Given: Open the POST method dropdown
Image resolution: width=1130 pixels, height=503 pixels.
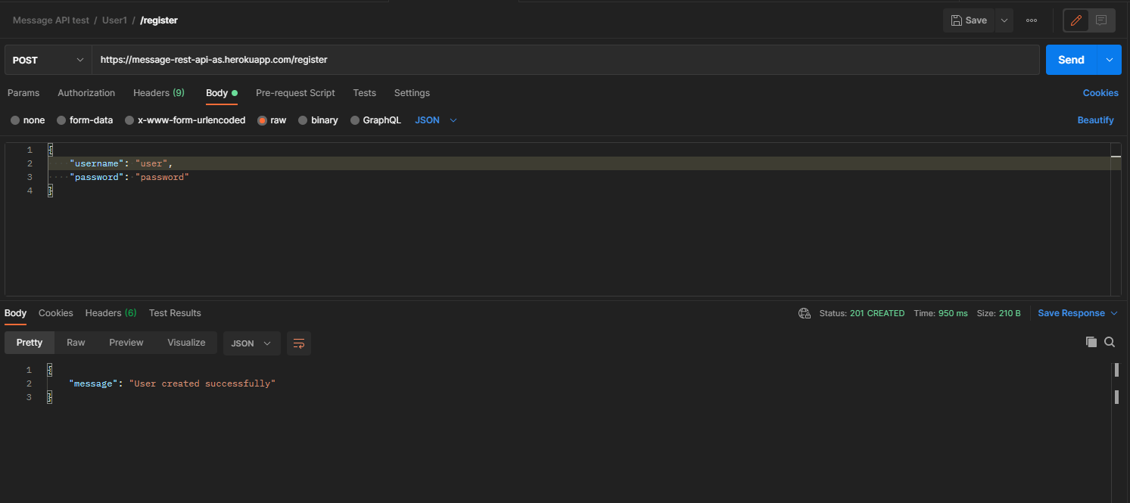Looking at the screenshot, I should tap(48, 60).
